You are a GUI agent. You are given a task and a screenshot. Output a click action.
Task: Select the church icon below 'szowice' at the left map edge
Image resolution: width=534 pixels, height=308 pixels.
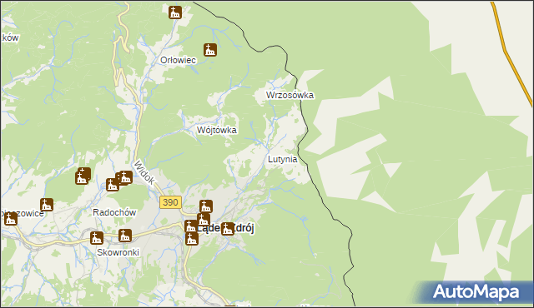pyautogui.click(x=11, y=219)
